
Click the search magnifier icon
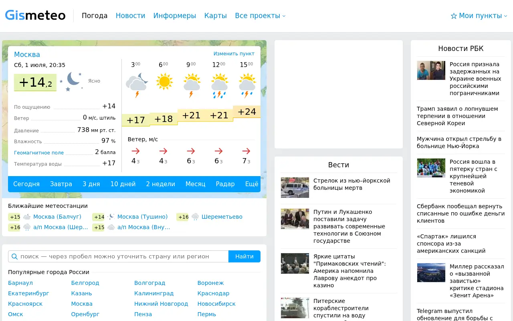click(14, 256)
